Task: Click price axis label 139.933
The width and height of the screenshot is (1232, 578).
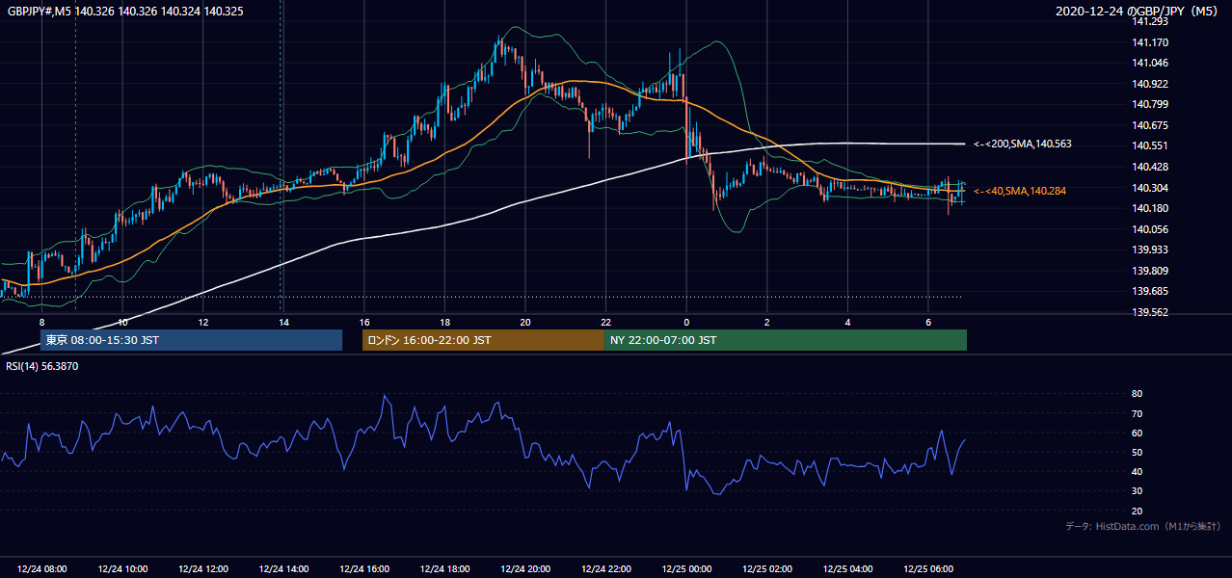Action: [x=1150, y=250]
